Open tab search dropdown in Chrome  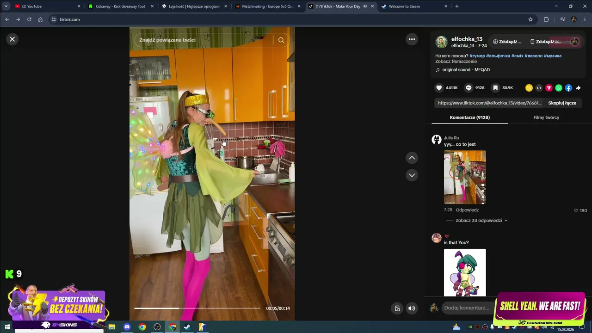(6, 6)
